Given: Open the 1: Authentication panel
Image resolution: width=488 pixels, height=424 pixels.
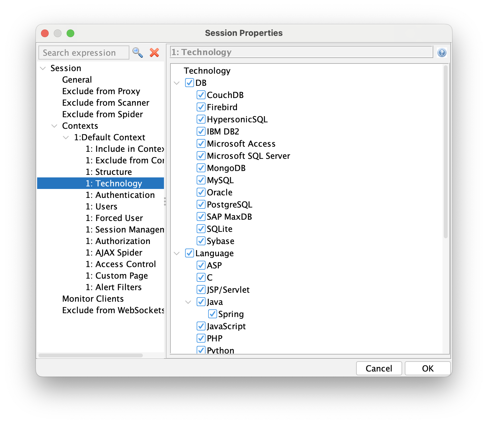Looking at the screenshot, I should pos(120,195).
